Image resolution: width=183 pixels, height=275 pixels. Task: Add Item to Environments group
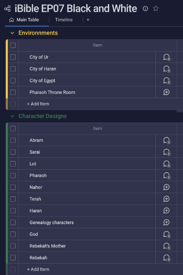(x=38, y=104)
